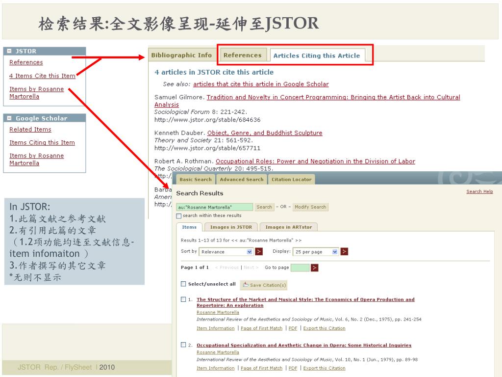Enable 'search within these results' checkbox

point(178,216)
